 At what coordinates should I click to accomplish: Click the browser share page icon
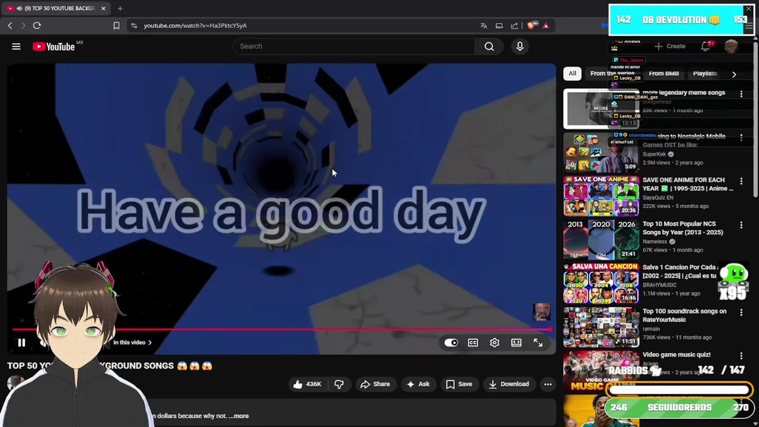point(514,26)
